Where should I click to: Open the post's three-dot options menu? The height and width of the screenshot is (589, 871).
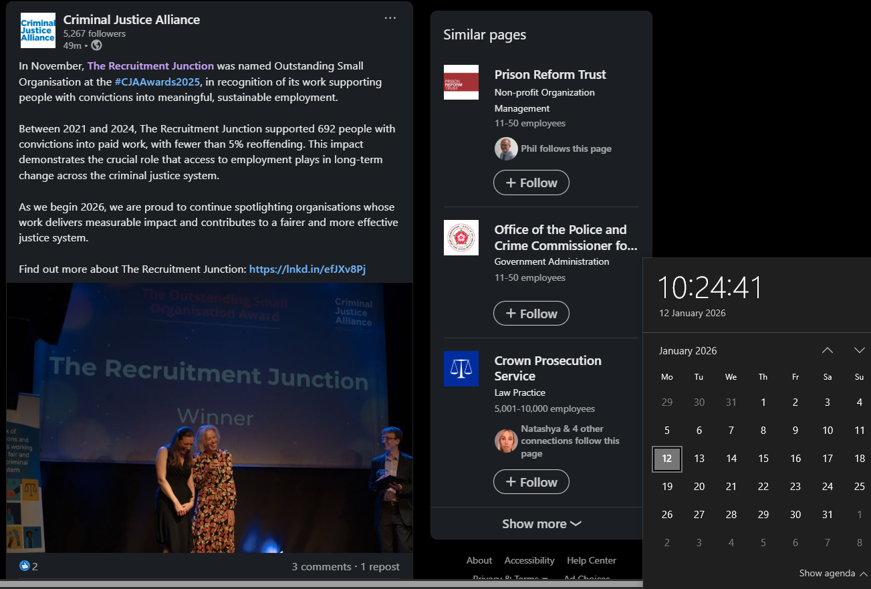[390, 18]
